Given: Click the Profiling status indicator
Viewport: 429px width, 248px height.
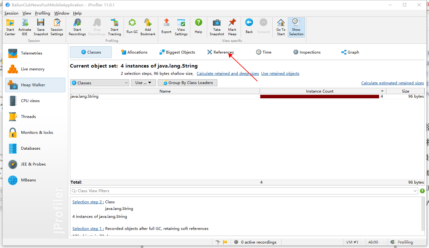Looking at the screenshot, I should click(402, 242).
